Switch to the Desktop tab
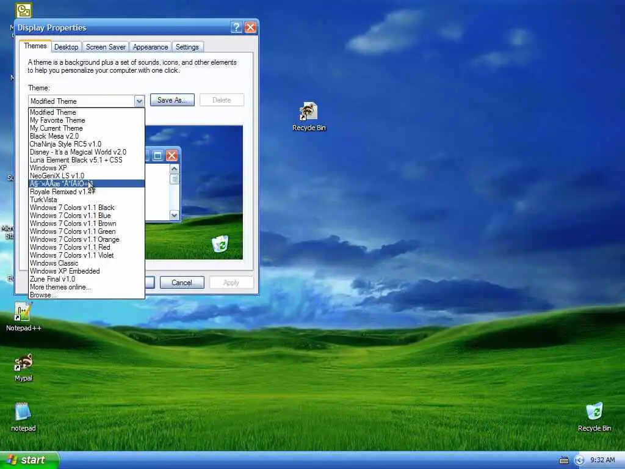The height and width of the screenshot is (469, 625). [66, 47]
